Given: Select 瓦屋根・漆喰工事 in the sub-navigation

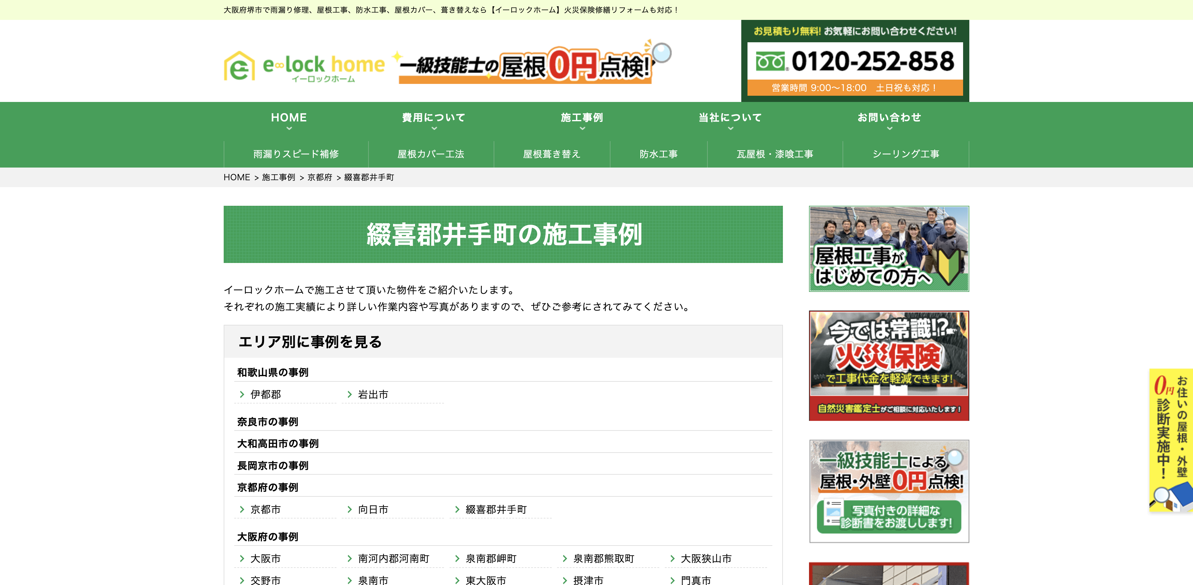Looking at the screenshot, I should [775, 154].
